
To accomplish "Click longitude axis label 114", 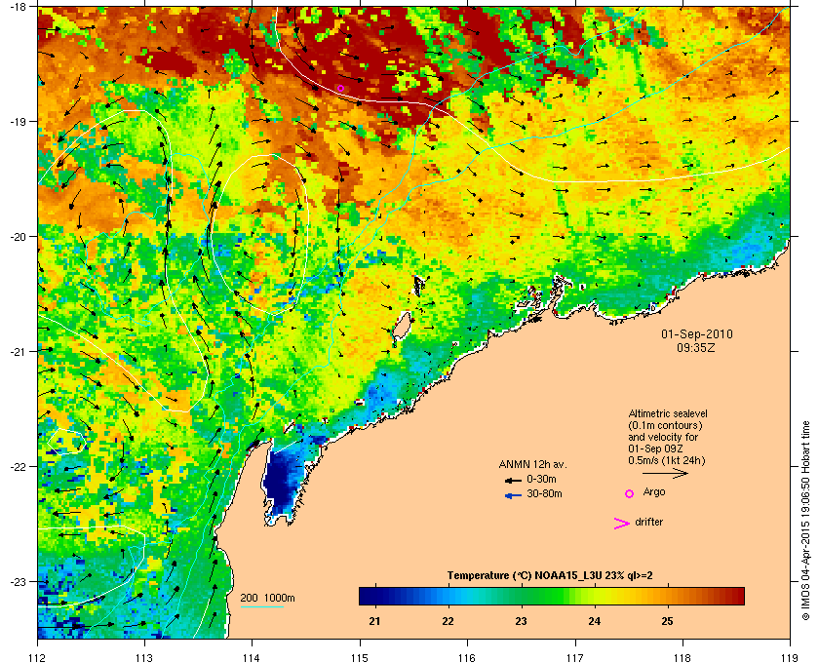I will 252,657.
